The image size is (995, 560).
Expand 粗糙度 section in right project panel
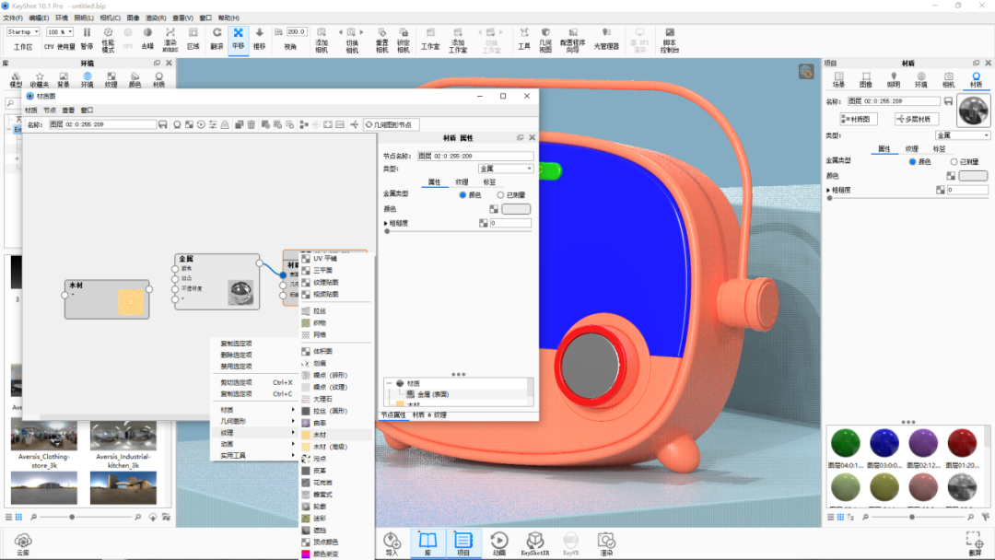tap(828, 190)
